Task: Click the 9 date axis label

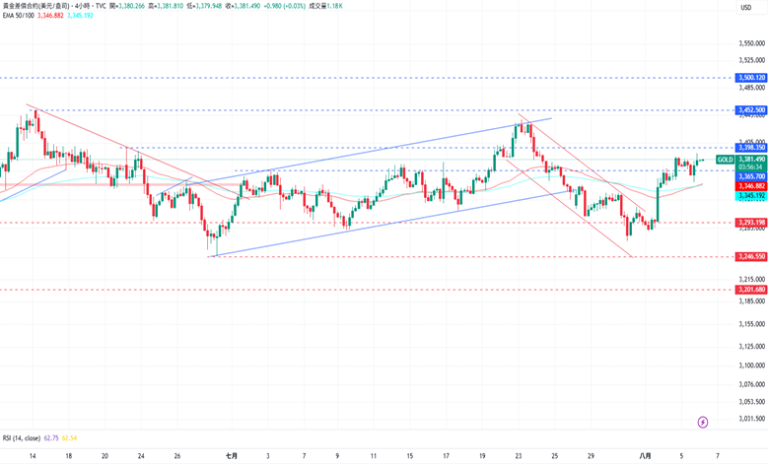Action: click(337, 456)
